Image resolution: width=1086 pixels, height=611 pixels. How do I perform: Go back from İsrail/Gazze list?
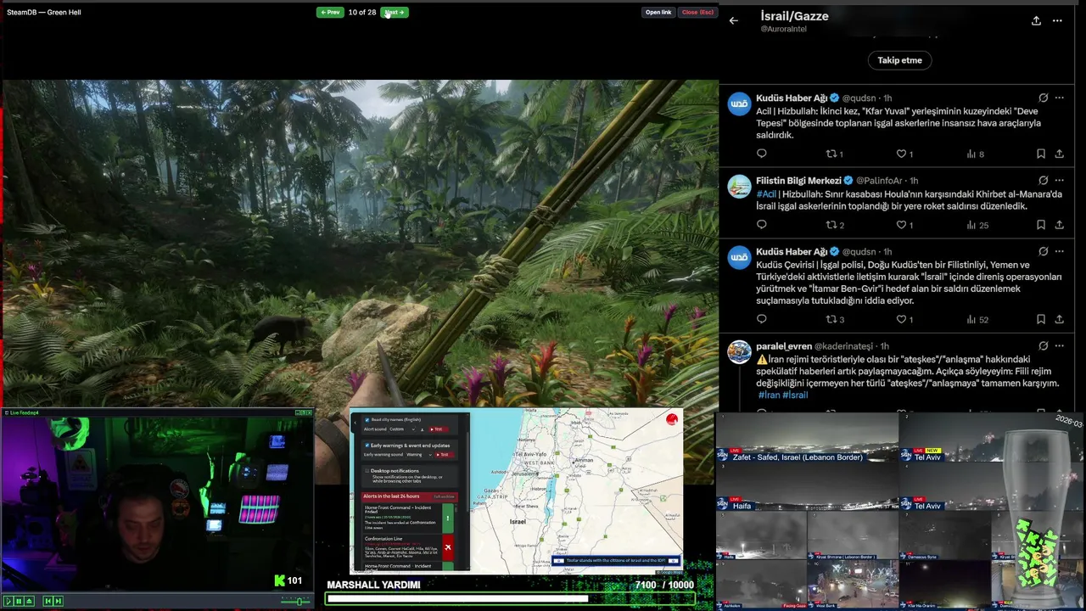tap(734, 20)
